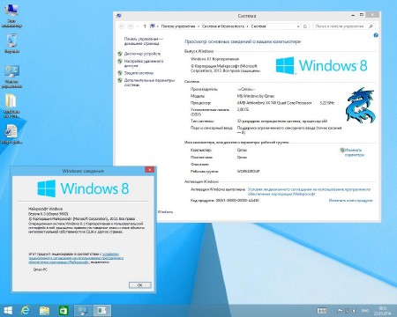Open the Microsoft license terms link in the System window

tap(309, 192)
